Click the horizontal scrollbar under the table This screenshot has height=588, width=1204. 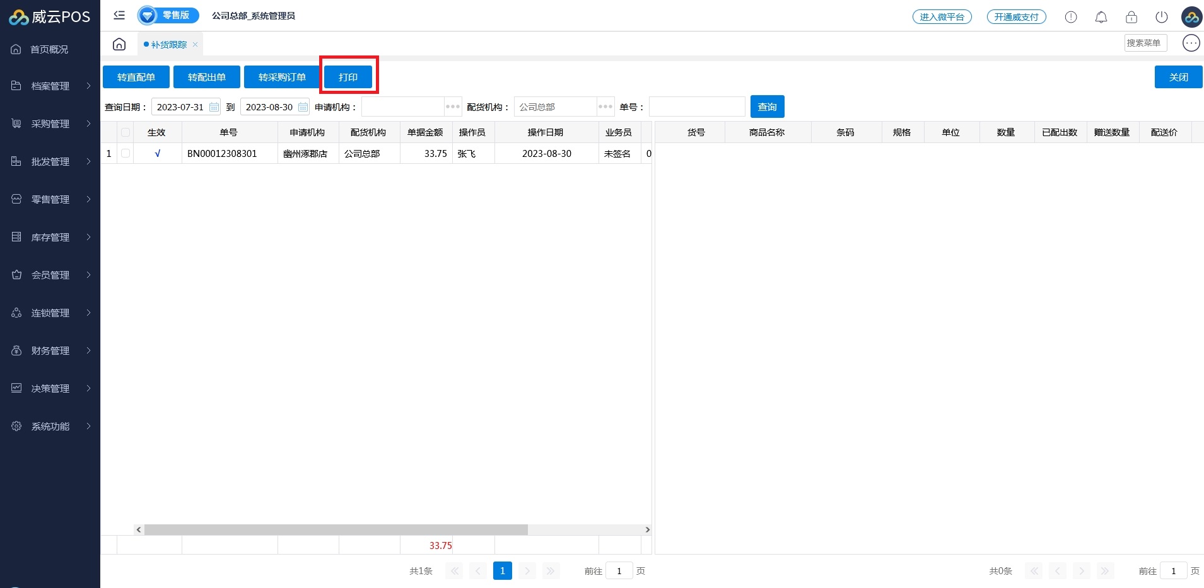click(x=336, y=529)
